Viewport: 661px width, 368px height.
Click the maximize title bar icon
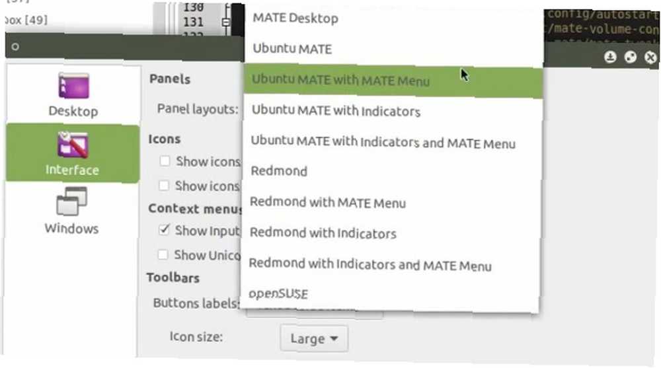click(x=630, y=56)
